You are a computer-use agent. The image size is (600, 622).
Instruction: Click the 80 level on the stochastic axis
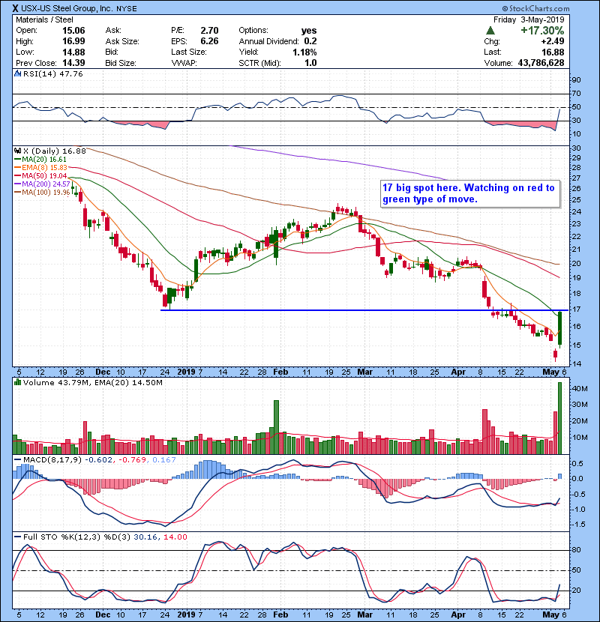[576, 550]
